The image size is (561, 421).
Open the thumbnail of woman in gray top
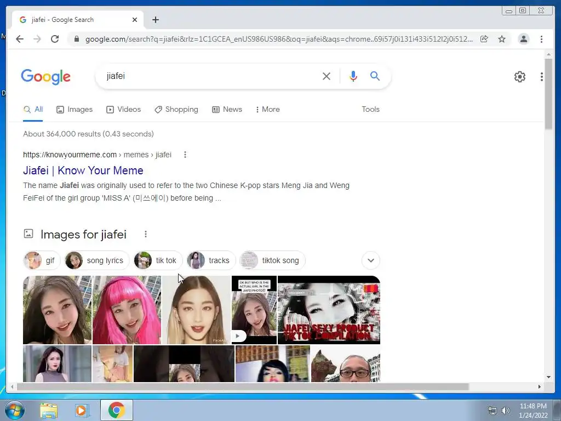57,363
